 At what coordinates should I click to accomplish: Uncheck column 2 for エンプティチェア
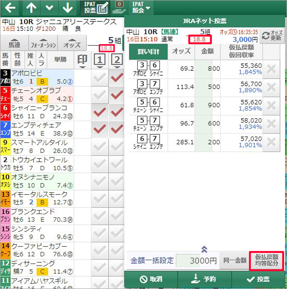117,130
